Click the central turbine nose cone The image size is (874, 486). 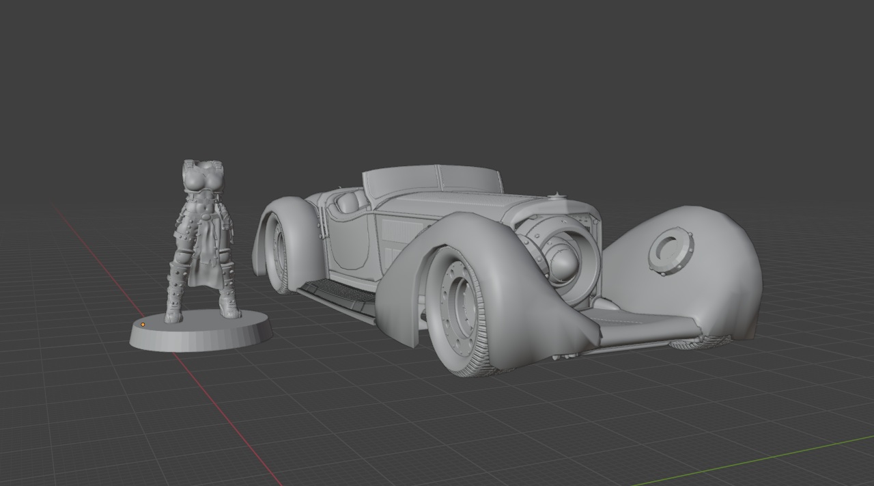click(564, 260)
